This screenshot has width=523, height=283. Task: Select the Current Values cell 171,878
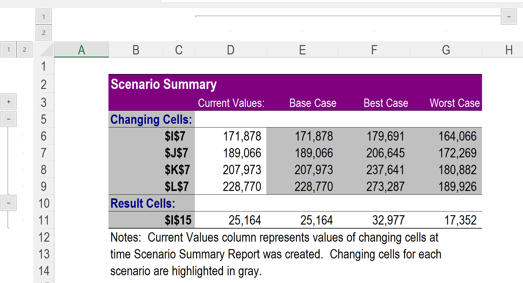(x=242, y=136)
